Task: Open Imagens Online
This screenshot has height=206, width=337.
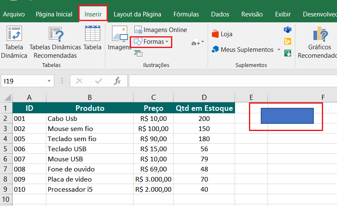Action: coord(160,30)
